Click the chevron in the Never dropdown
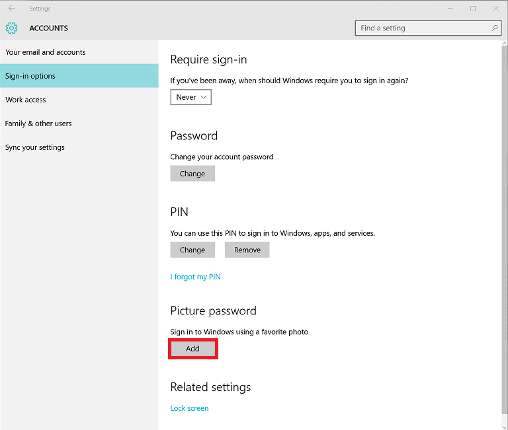Screen dimensions: 508x430 tap(204, 97)
